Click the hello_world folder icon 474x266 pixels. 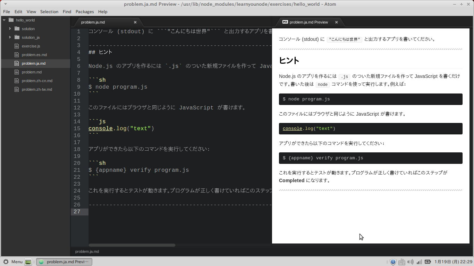(x=11, y=20)
